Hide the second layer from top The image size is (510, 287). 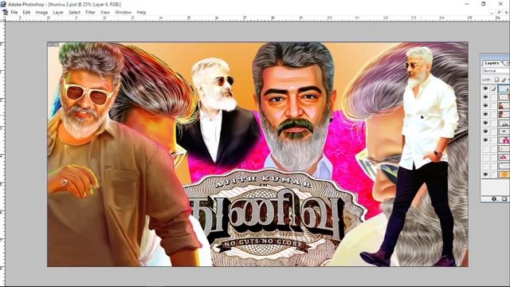[x=485, y=97]
